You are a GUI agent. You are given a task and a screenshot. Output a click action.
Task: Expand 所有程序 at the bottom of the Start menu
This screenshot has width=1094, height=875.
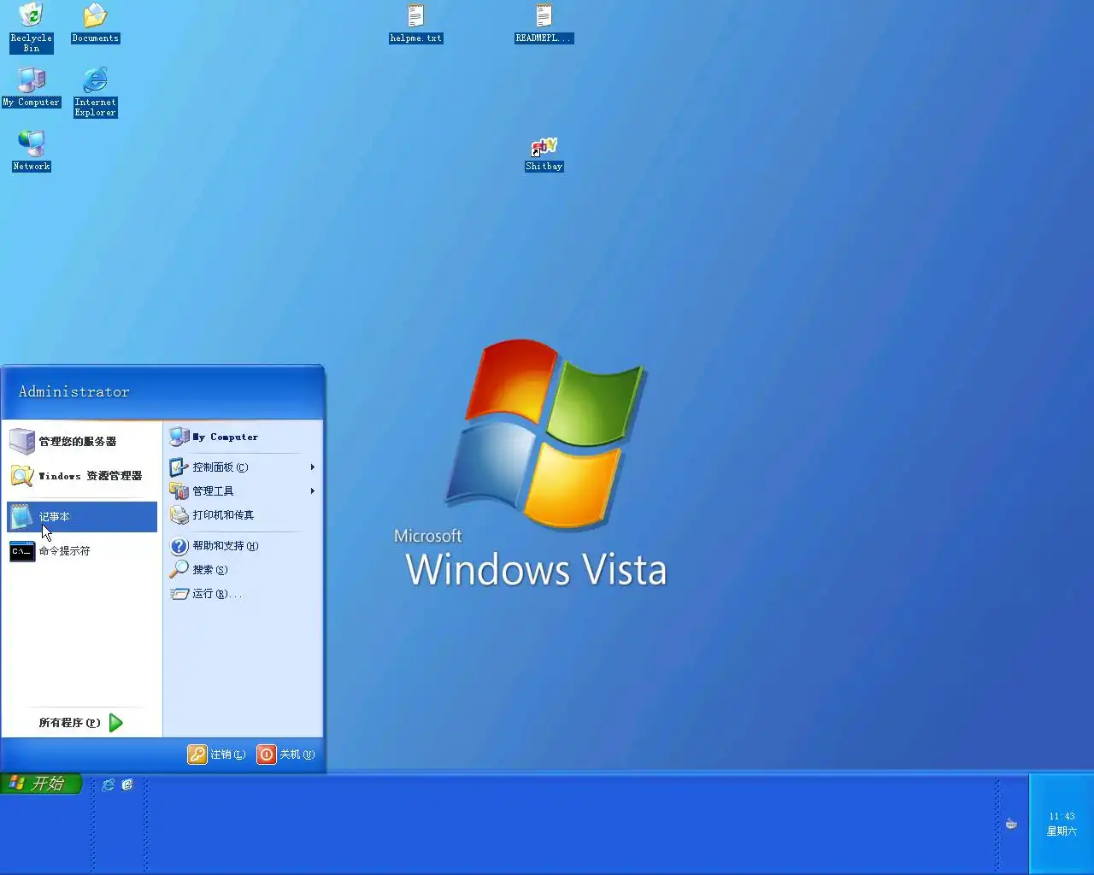[x=82, y=723]
